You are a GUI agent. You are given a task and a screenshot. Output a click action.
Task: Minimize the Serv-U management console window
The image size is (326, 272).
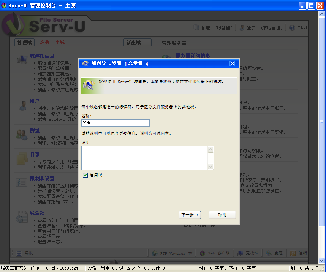pyautogui.click(x=302, y=5)
